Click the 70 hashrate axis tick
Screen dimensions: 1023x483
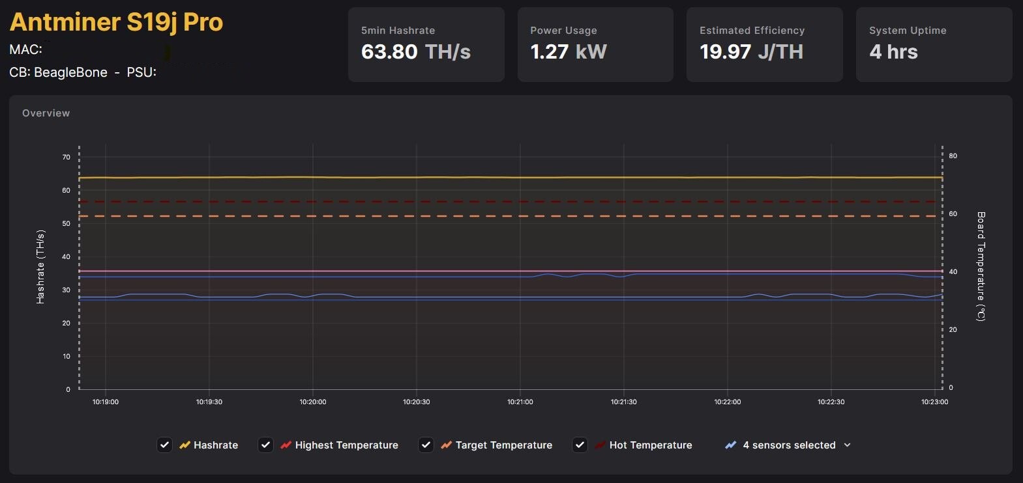[67, 157]
